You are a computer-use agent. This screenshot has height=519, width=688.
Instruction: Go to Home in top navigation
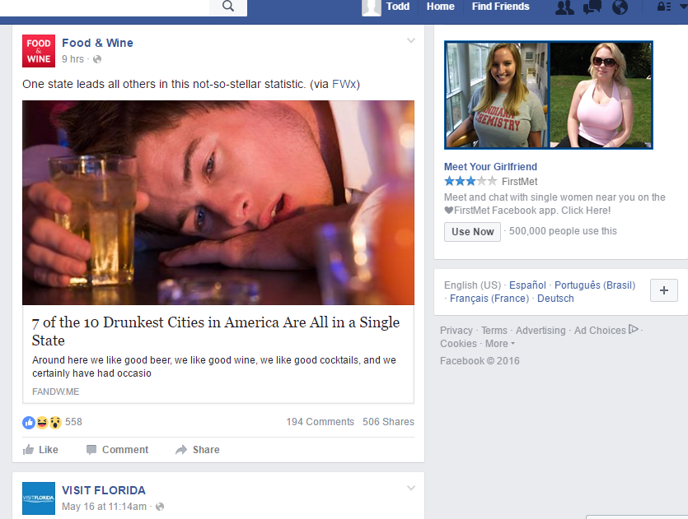[440, 7]
